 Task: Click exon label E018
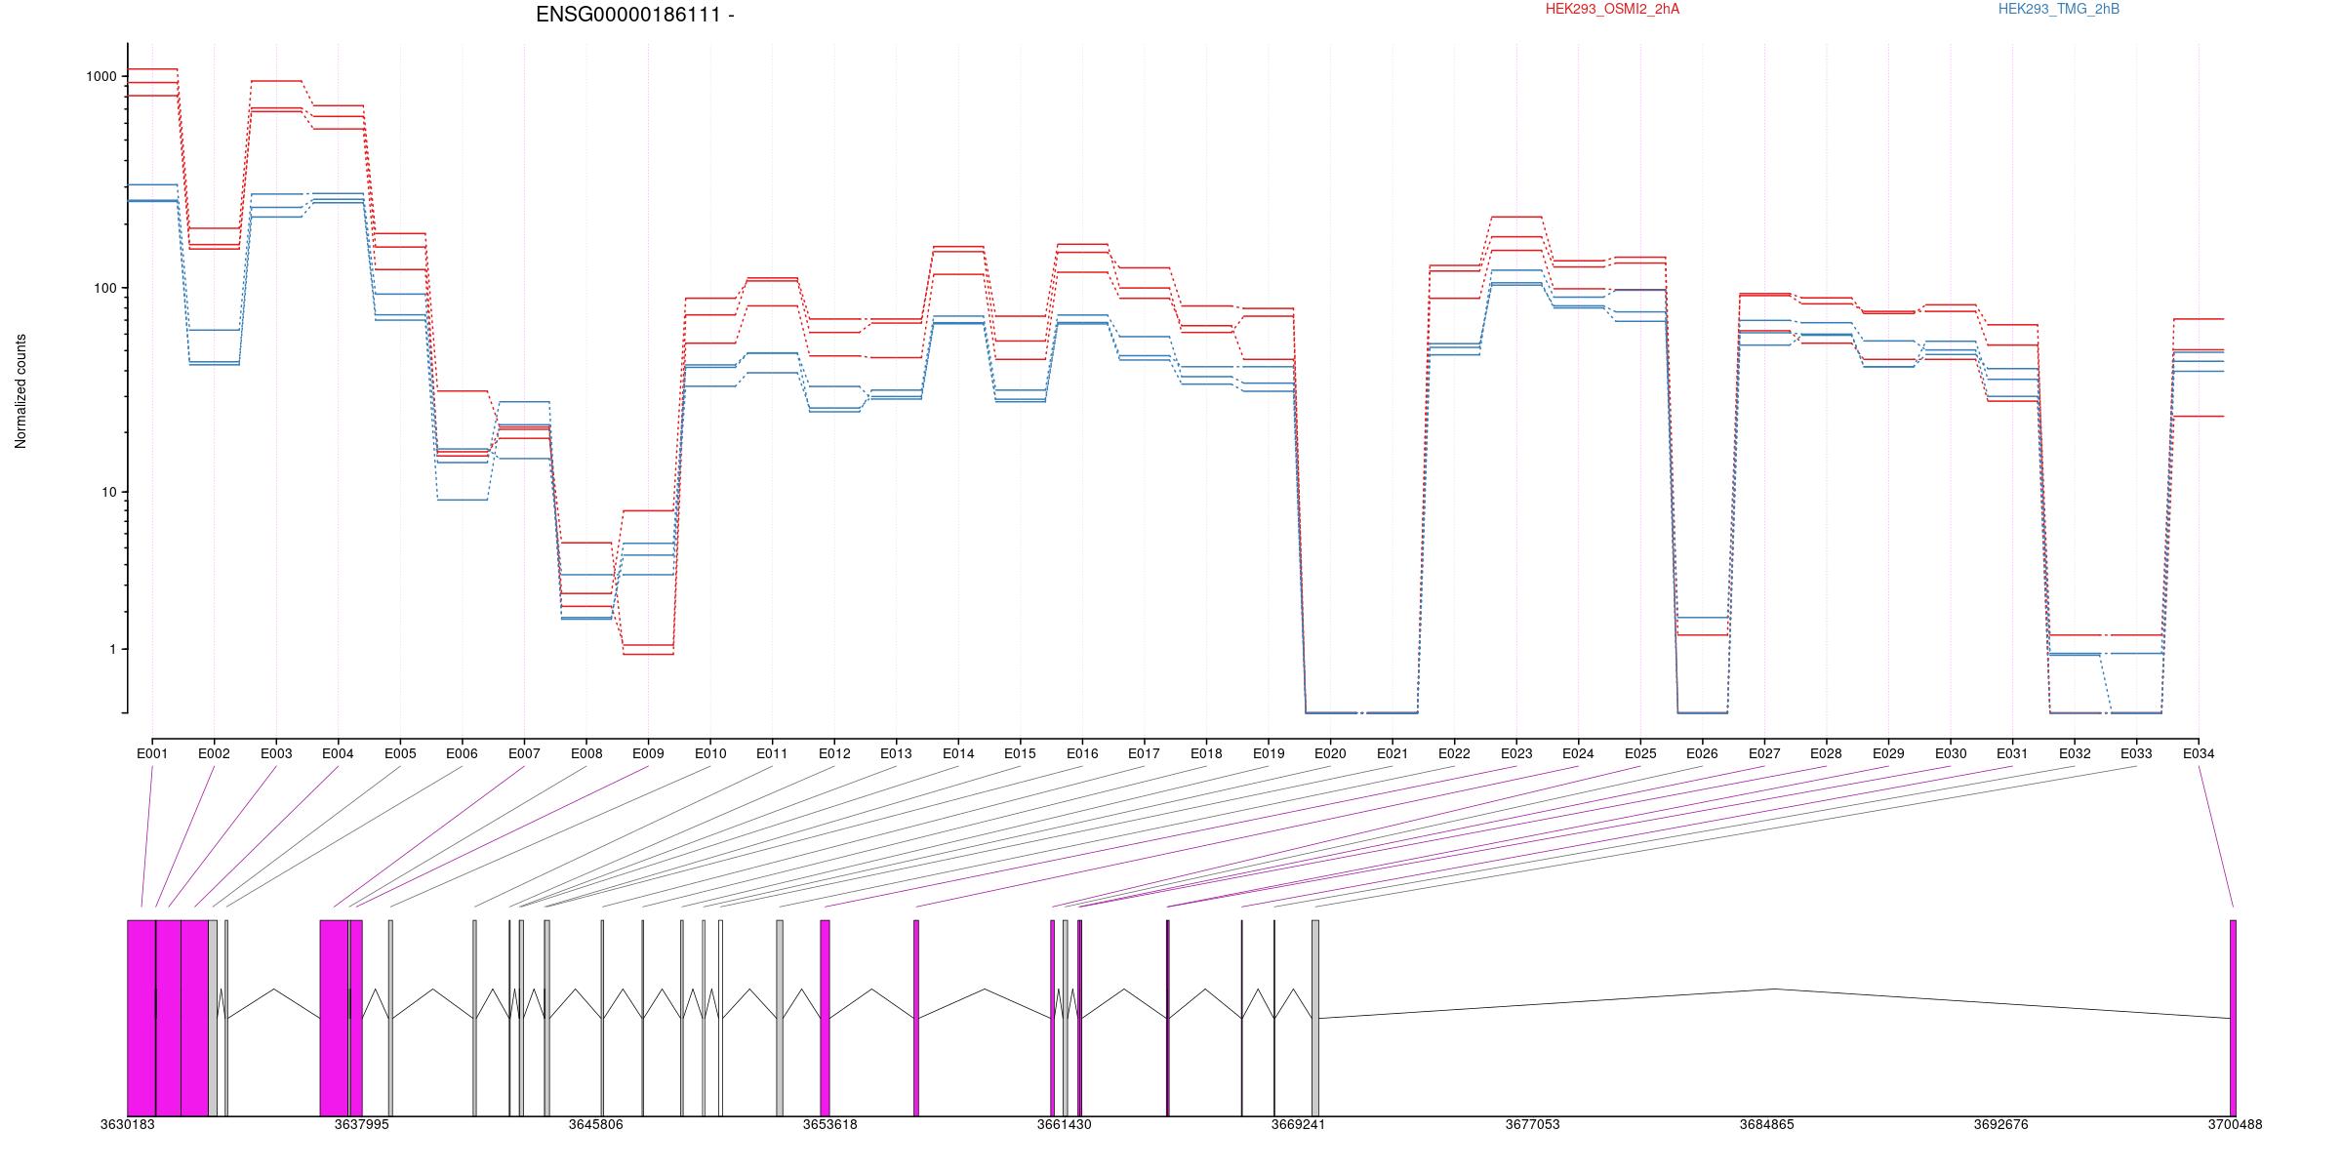pos(1206,753)
